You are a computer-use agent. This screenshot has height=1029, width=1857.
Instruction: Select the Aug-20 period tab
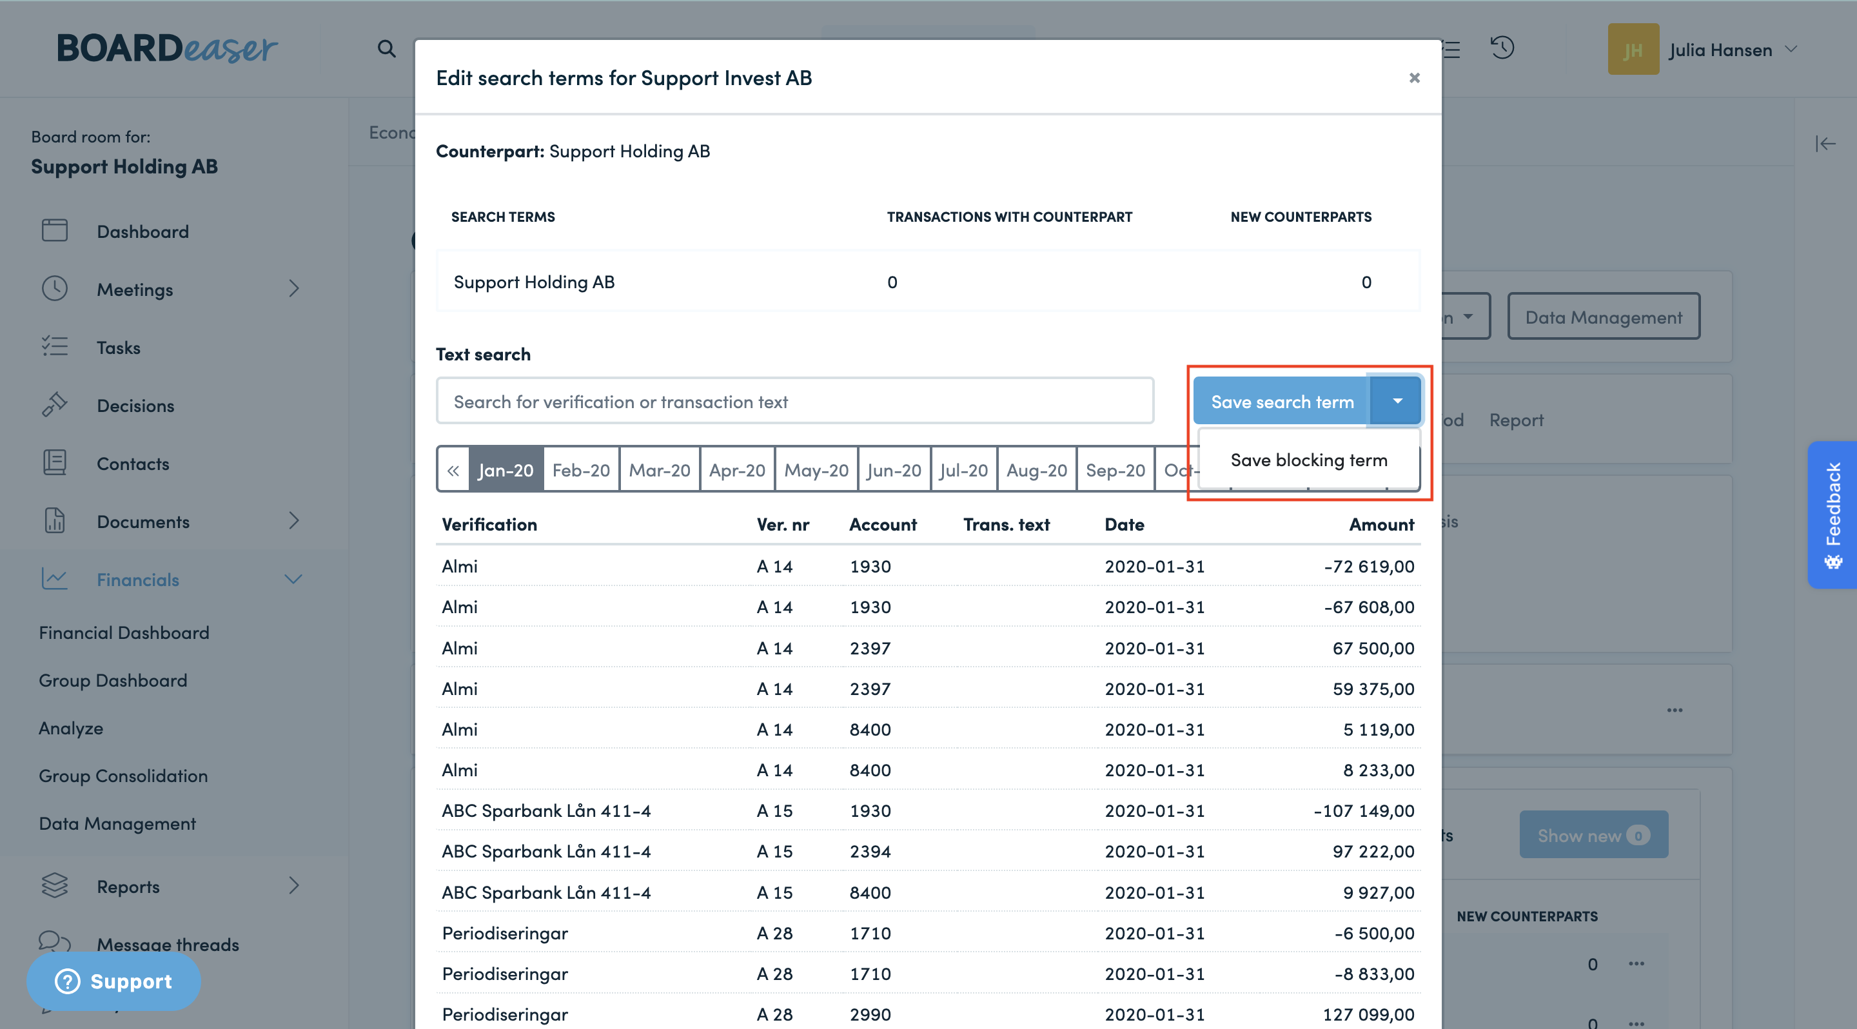(x=1037, y=471)
